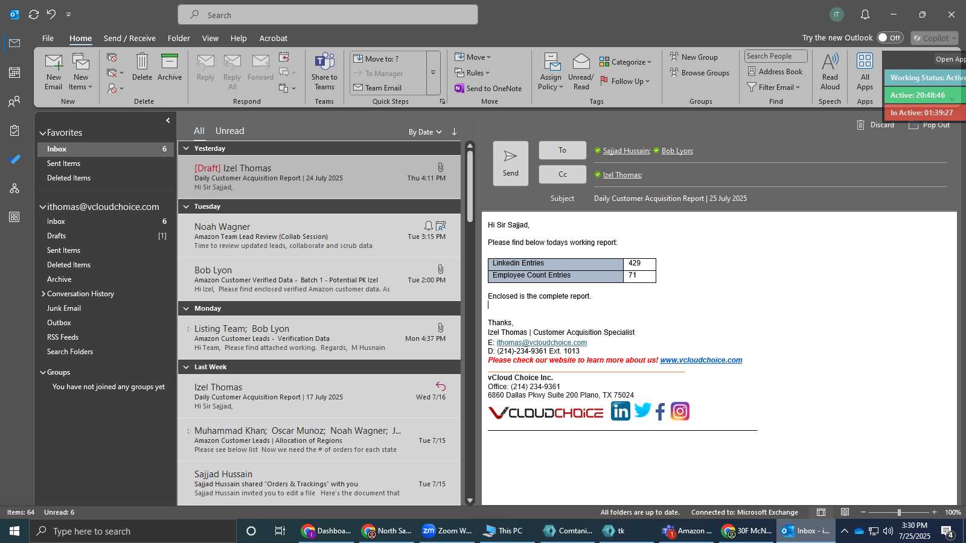The image size is (966, 543).
Task: Click the Archive icon in ribbon
Action: 170,62
